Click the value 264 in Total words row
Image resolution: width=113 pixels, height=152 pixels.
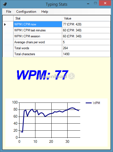pos(65,48)
